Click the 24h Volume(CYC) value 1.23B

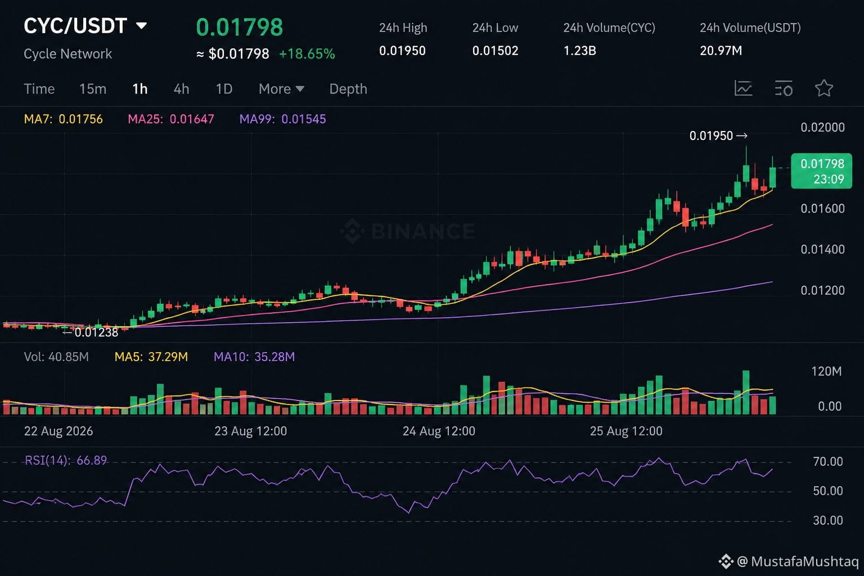pos(580,51)
